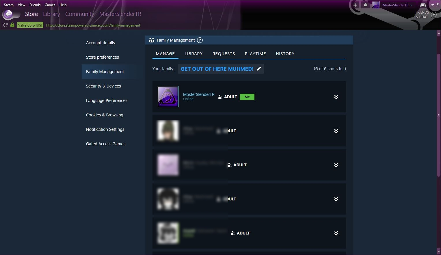Image resolution: width=441 pixels, height=255 pixels.
Task: Expand the fifth family member's details
Action: [336, 233]
